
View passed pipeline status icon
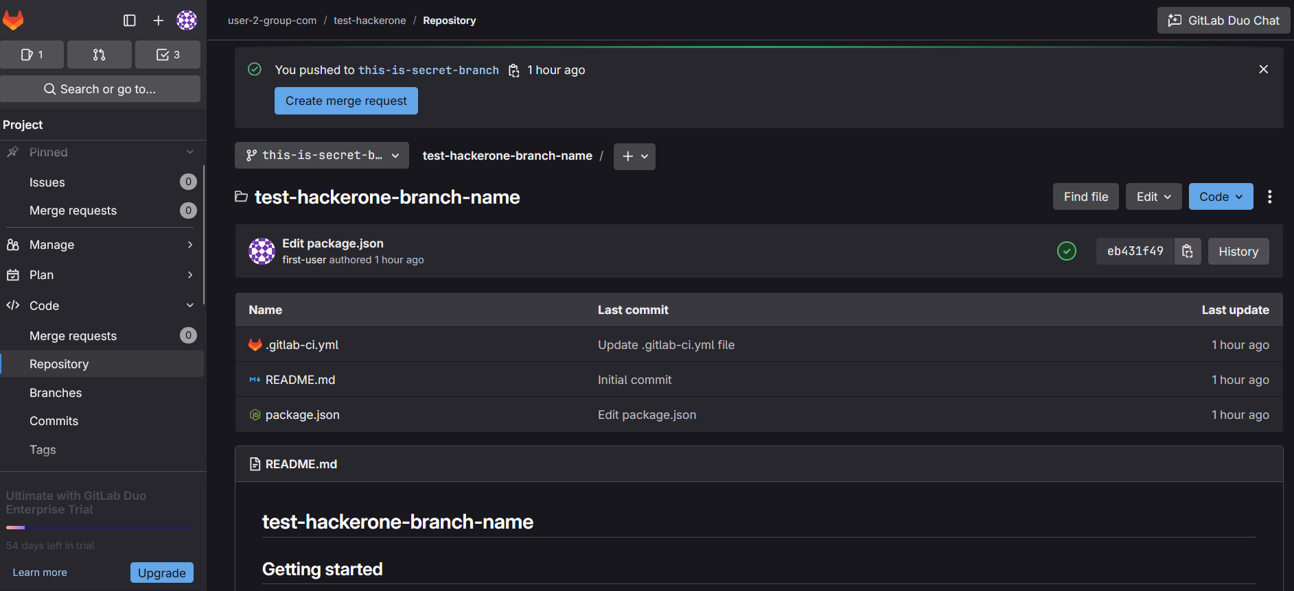(1066, 252)
